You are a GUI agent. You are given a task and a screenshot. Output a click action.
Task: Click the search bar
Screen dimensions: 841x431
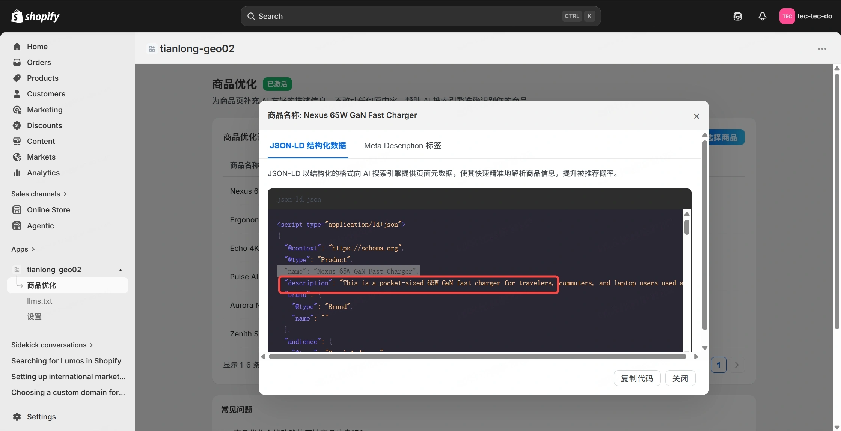click(420, 16)
